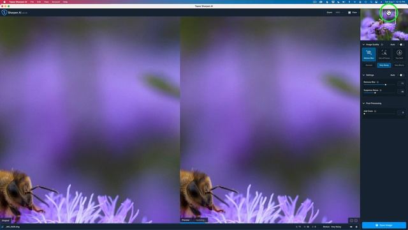Screen dimensions: 408x230
Task: Click the Remove Blur value field
Action: (401, 84)
